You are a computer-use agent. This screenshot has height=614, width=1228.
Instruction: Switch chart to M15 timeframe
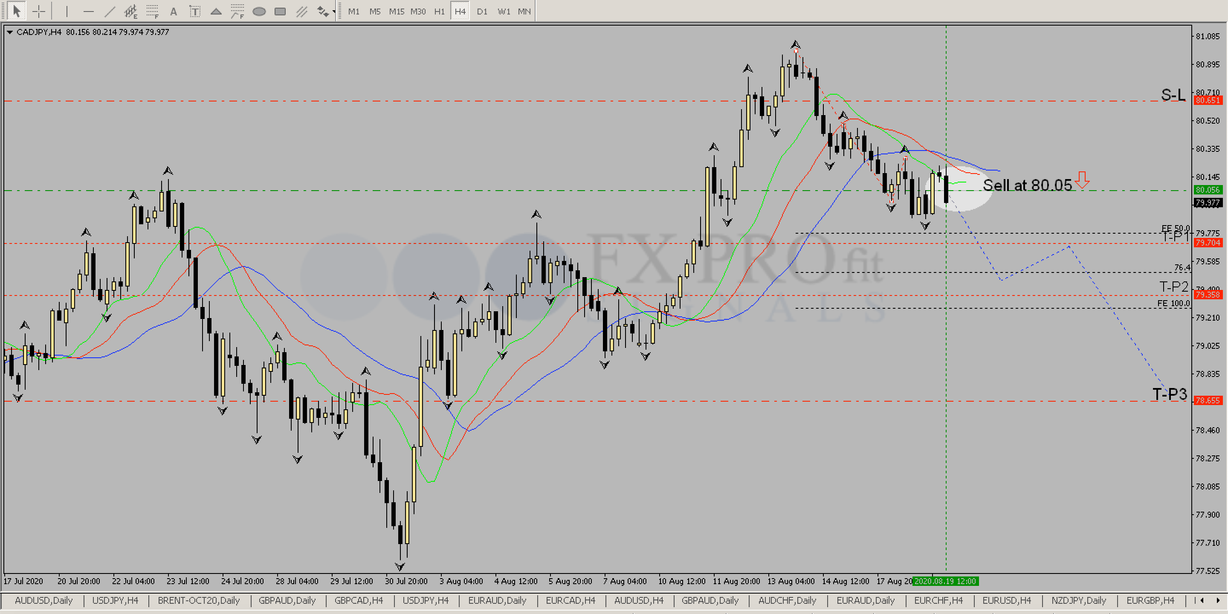(396, 11)
